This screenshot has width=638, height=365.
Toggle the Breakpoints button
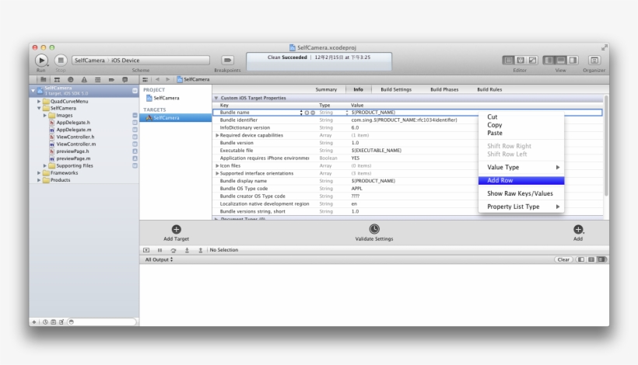point(227,60)
